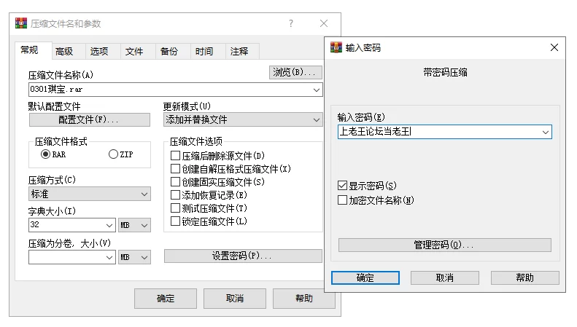Close the 输入密码 dialog
The width and height of the screenshot is (577, 327).
(554, 47)
